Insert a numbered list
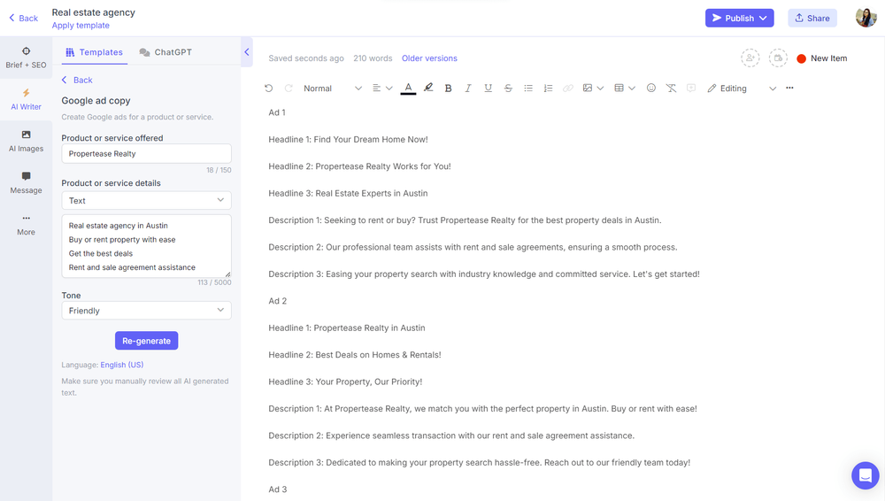This screenshot has height=501, width=885. click(548, 89)
